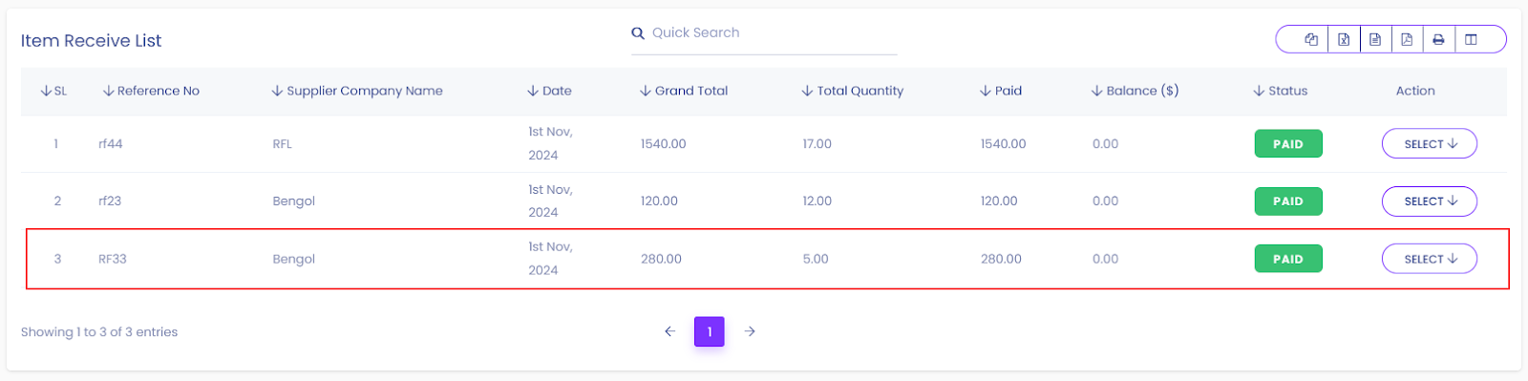Sort by Status column header
The width and height of the screenshot is (1528, 381).
[x=1281, y=91]
